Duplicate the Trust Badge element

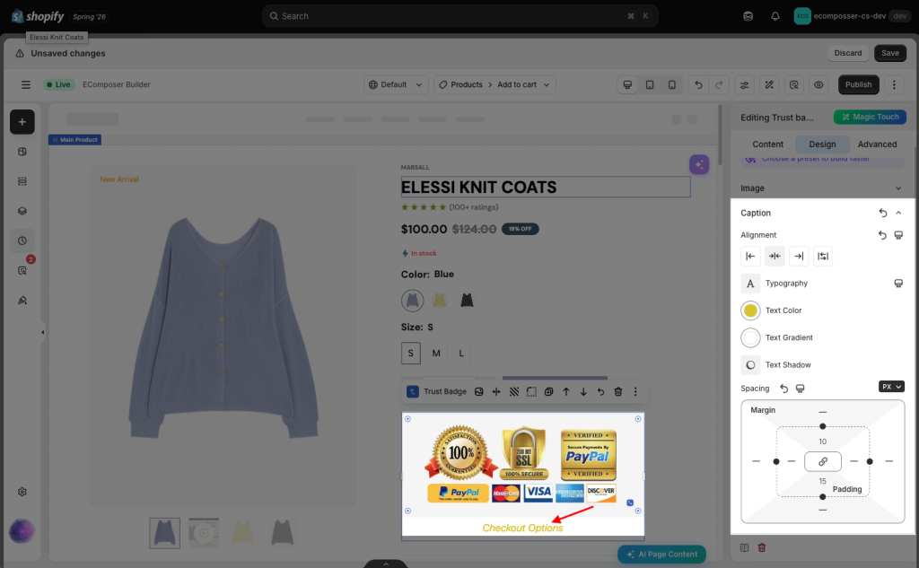(548, 391)
